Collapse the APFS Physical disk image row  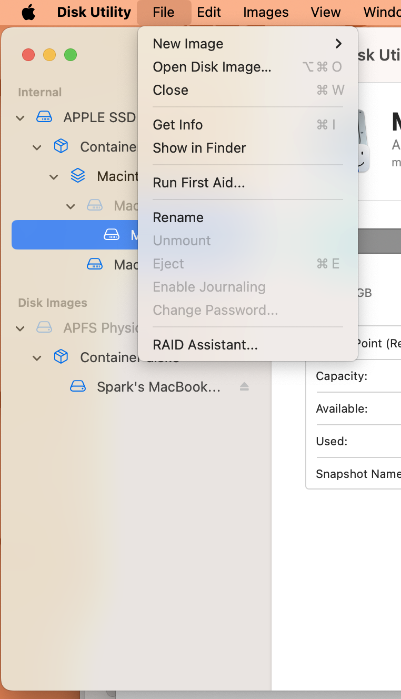[x=20, y=328]
